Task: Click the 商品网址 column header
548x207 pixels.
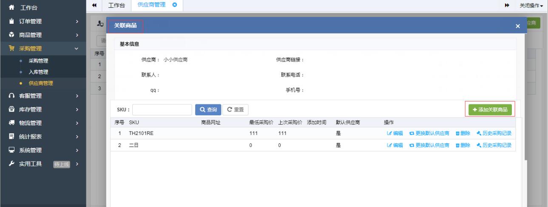Action: tap(211, 122)
